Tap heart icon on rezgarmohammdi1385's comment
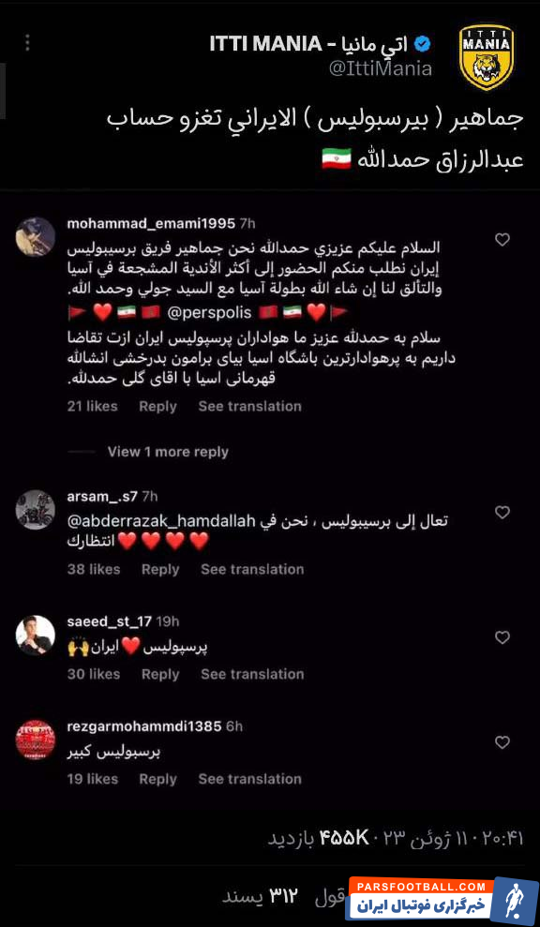This screenshot has width=540, height=927. (502, 742)
